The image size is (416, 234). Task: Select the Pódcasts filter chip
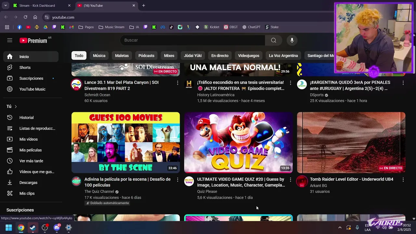[146, 56]
